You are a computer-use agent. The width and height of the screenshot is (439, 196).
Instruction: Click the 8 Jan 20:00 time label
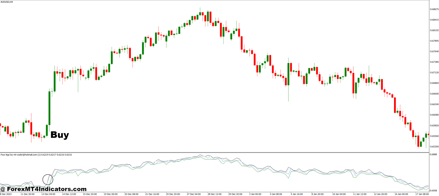click(x=317, y=194)
